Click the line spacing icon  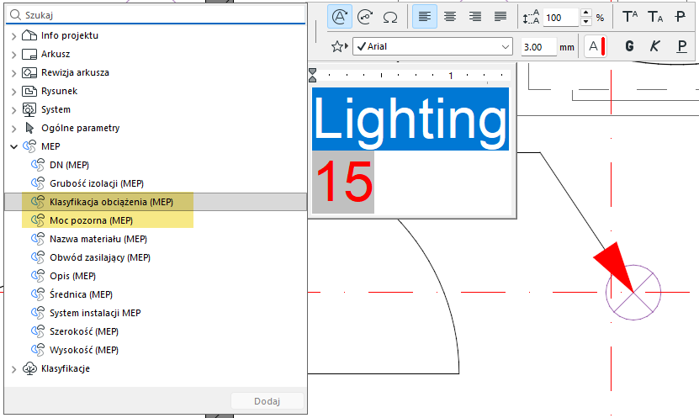point(531,18)
